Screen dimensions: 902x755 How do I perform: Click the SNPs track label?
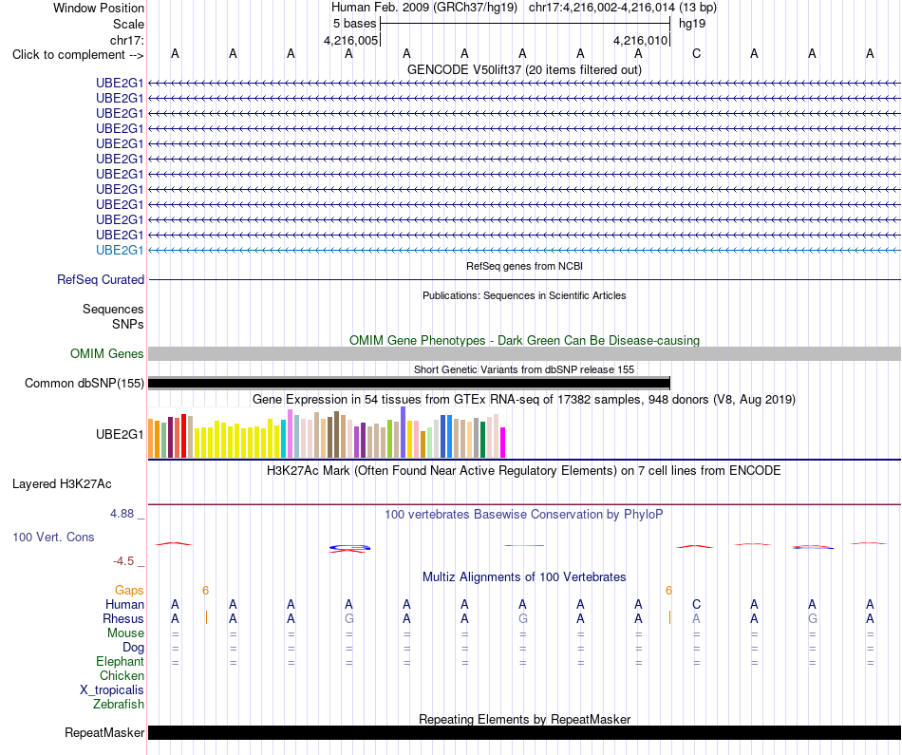click(128, 324)
